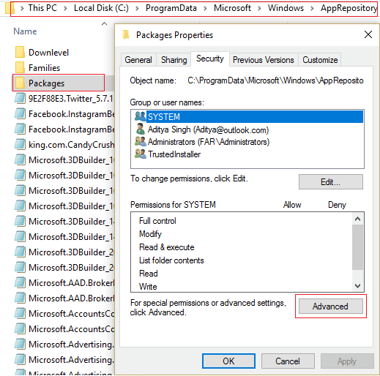Screen dimensions: 380x376
Task: Click AppRepository in the breadcrumb
Action: point(349,8)
